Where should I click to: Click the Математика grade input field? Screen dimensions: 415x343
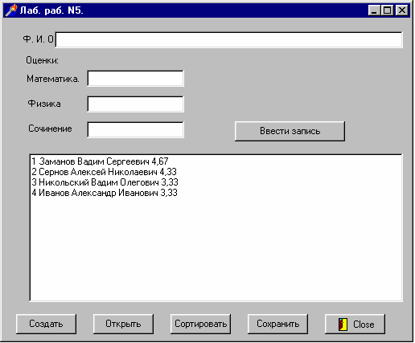pos(135,79)
